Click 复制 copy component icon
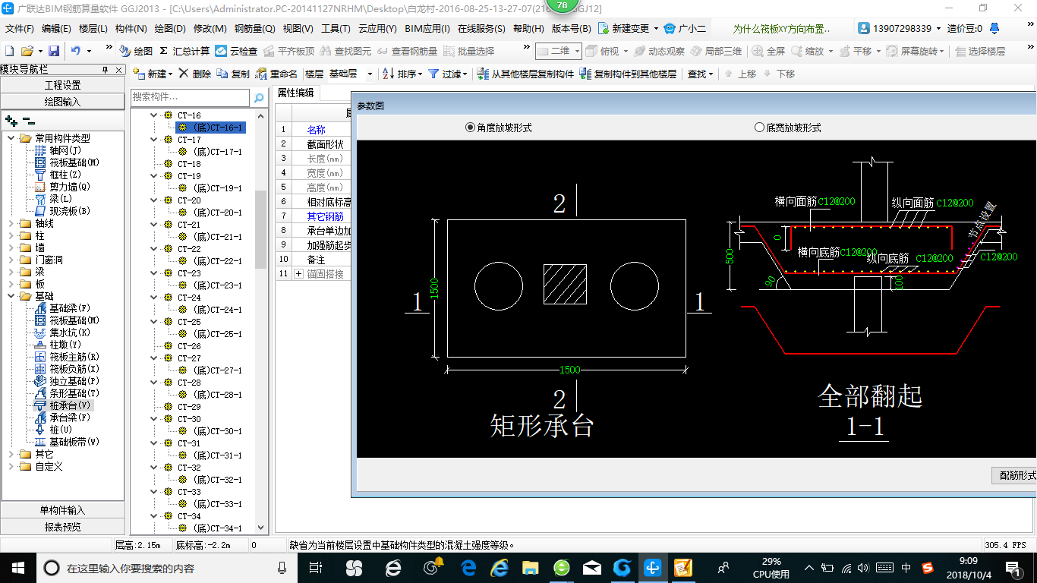The height and width of the screenshot is (583, 1037). 233,74
